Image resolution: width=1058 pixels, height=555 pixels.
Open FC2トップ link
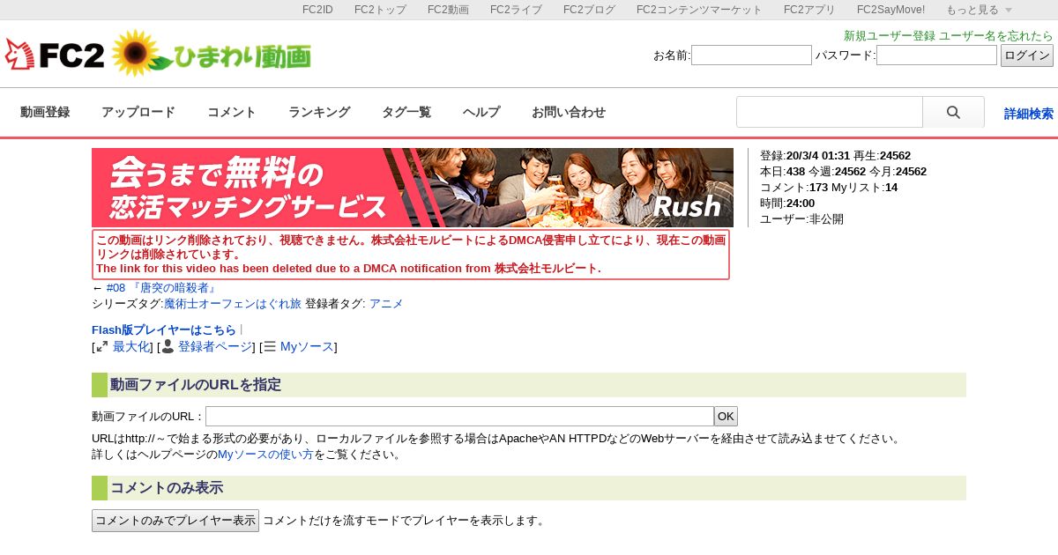[380, 10]
